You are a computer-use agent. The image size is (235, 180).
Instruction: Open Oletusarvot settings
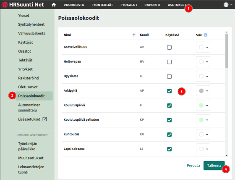(28, 87)
